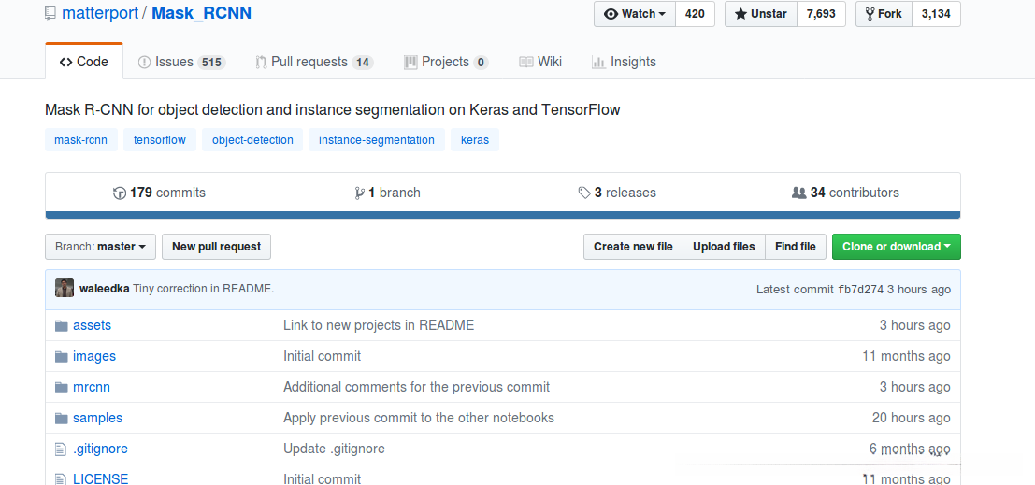The height and width of the screenshot is (485, 1035).
Task: Open the fb7d274 latest commit link
Action: (x=860, y=290)
